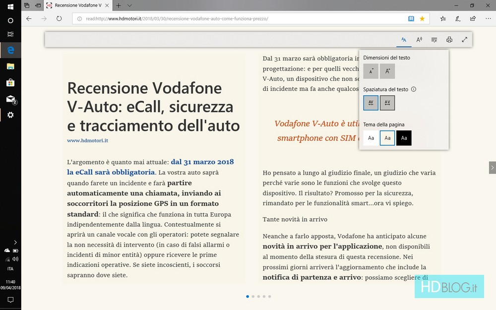Open the text options icon in reading toolbar
Viewport: 496px width, 310px height.
click(404, 40)
